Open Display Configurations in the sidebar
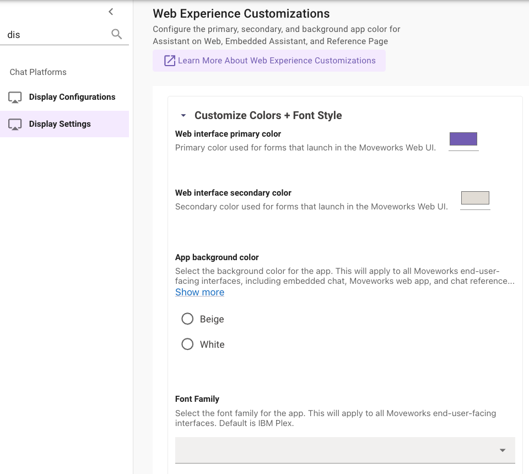Image resolution: width=529 pixels, height=474 pixels. click(72, 97)
